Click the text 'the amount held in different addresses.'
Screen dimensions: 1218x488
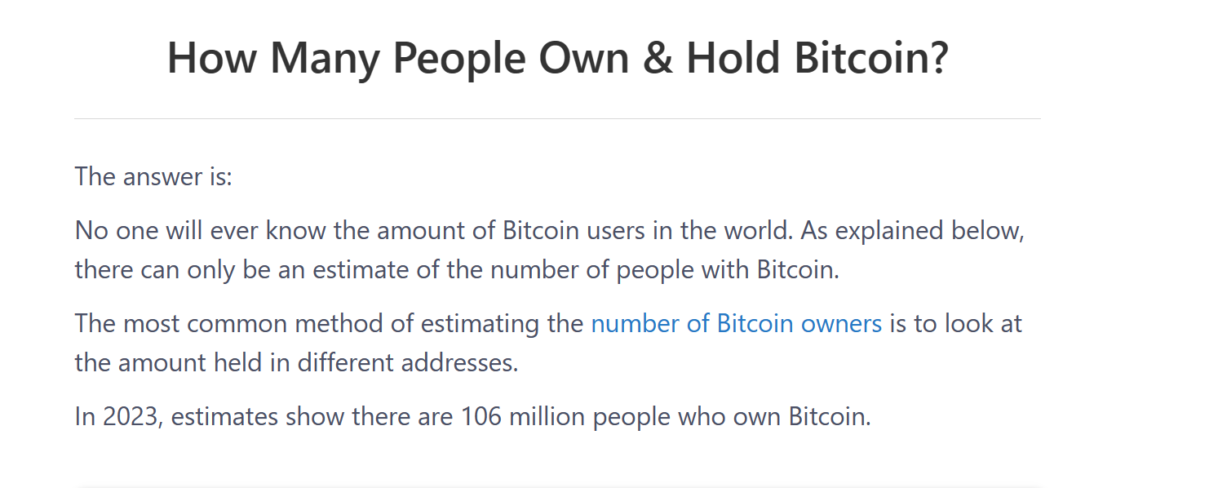297,362
